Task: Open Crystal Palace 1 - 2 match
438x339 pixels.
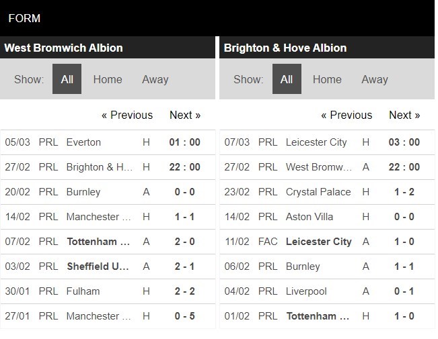Action: [x=318, y=192]
